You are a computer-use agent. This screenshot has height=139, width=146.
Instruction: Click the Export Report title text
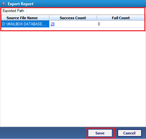tap(21, 4)
